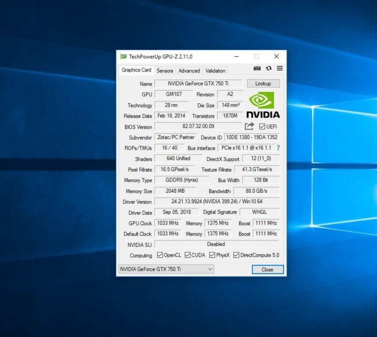This screenshot has width=377, height=337.
Task: Open the hamburger menu icon
Action: point(280,69)
